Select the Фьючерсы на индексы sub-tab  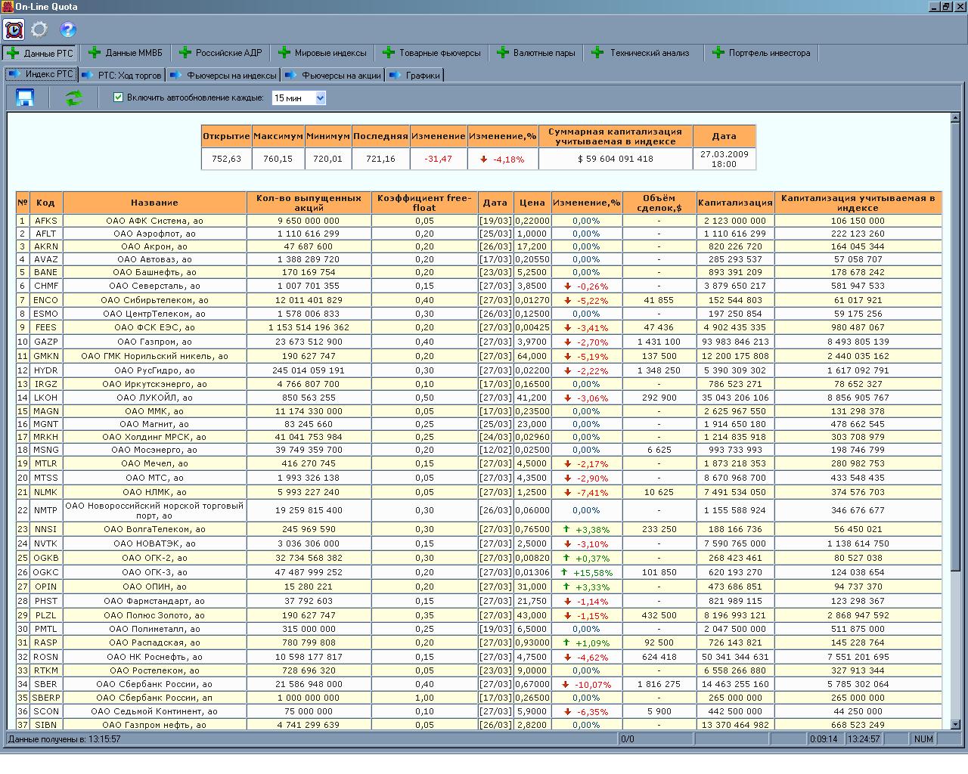[x=223, y=75]
